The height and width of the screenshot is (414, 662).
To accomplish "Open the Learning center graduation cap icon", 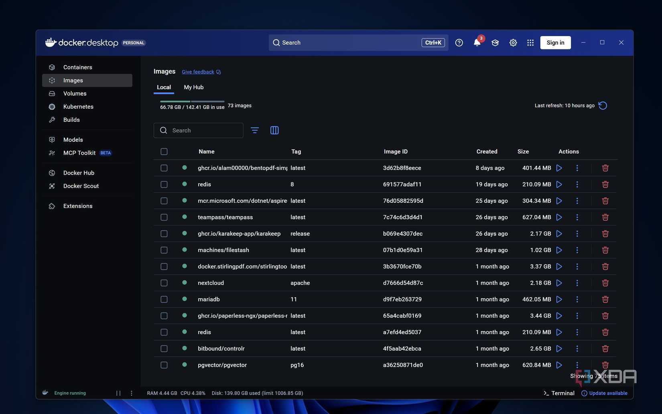I will point(495,43).
